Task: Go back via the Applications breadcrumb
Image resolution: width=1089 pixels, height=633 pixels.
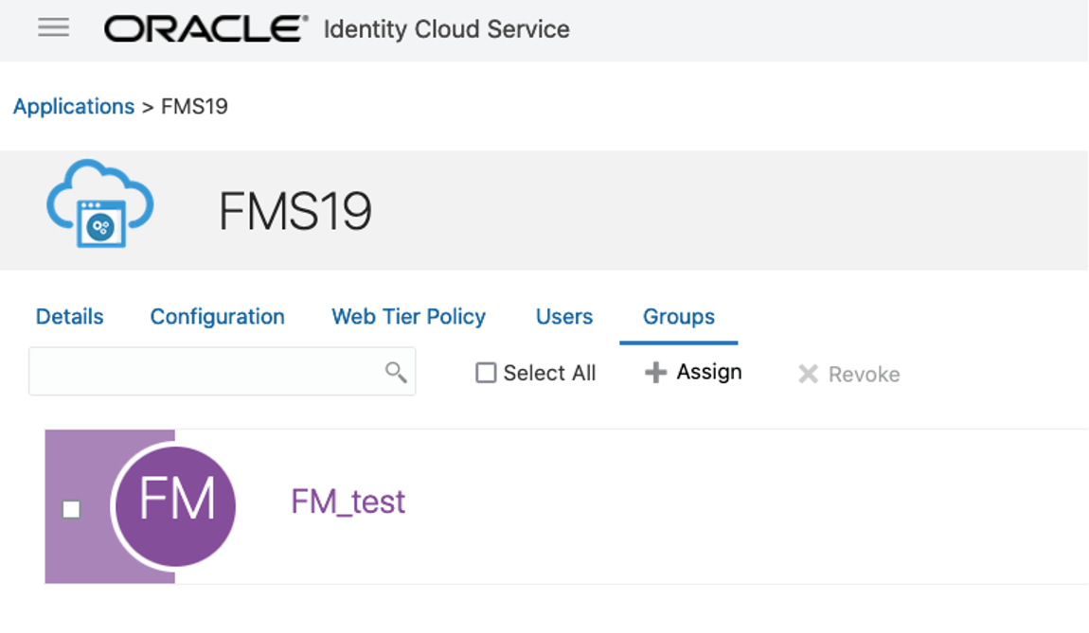Action: (74, 106)
